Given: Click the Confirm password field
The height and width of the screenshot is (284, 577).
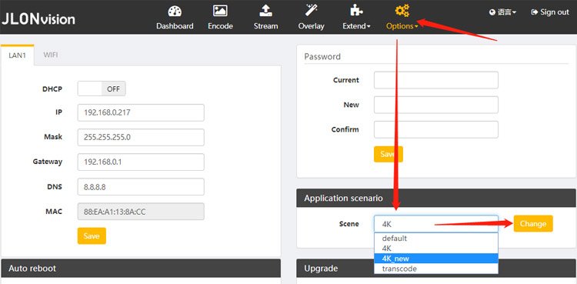Looking at the screenshot, I should point(436,129).
